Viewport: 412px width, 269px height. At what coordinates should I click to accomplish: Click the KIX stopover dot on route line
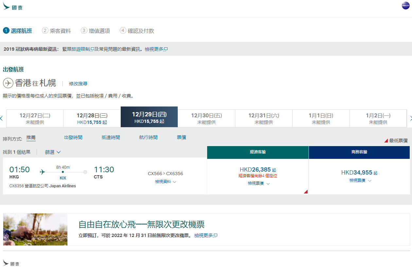point(63,172)
